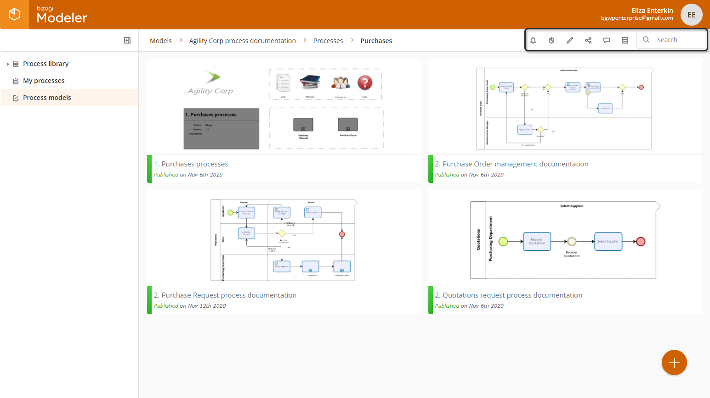Click the Purchase Order subprocess icon in thumbnail

click(348, 124)
